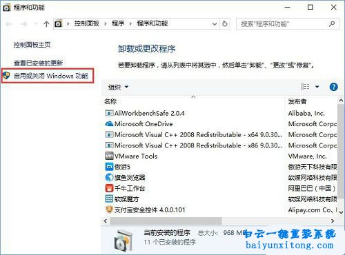
Task: Click the horizontal scrollbar left arrow
Action: click(106, 221)
